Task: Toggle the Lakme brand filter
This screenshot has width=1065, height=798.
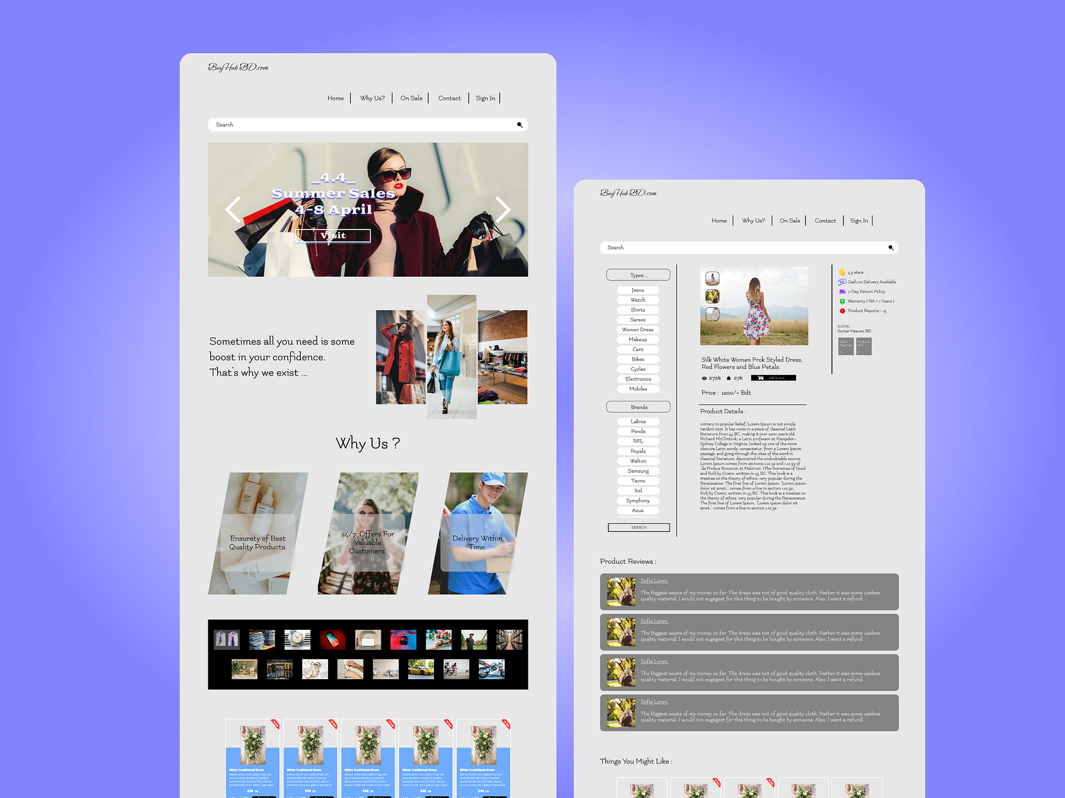Action: pyautogui.click(x=638, y=421)
